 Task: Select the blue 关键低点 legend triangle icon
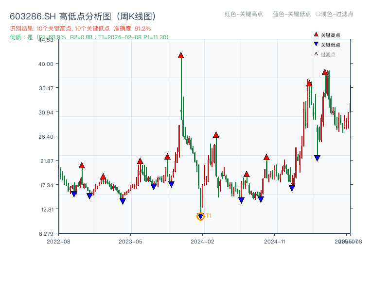pos(315,43)
